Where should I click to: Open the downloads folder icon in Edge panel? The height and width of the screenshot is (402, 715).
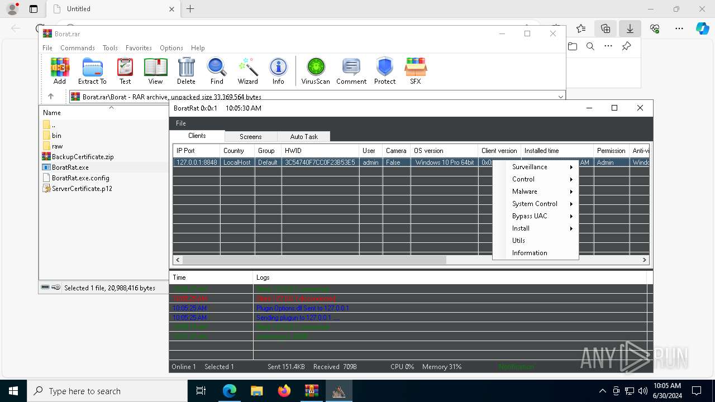[x=573, y=46]
